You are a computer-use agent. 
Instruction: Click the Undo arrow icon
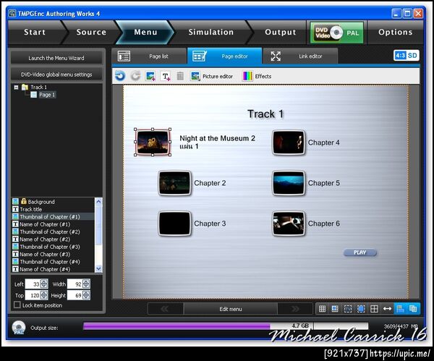(x=120, y=76)
